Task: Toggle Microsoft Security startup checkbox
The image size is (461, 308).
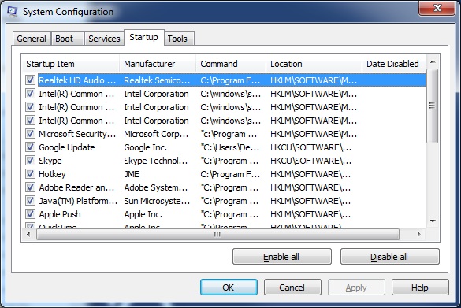Action: (30, 134)
